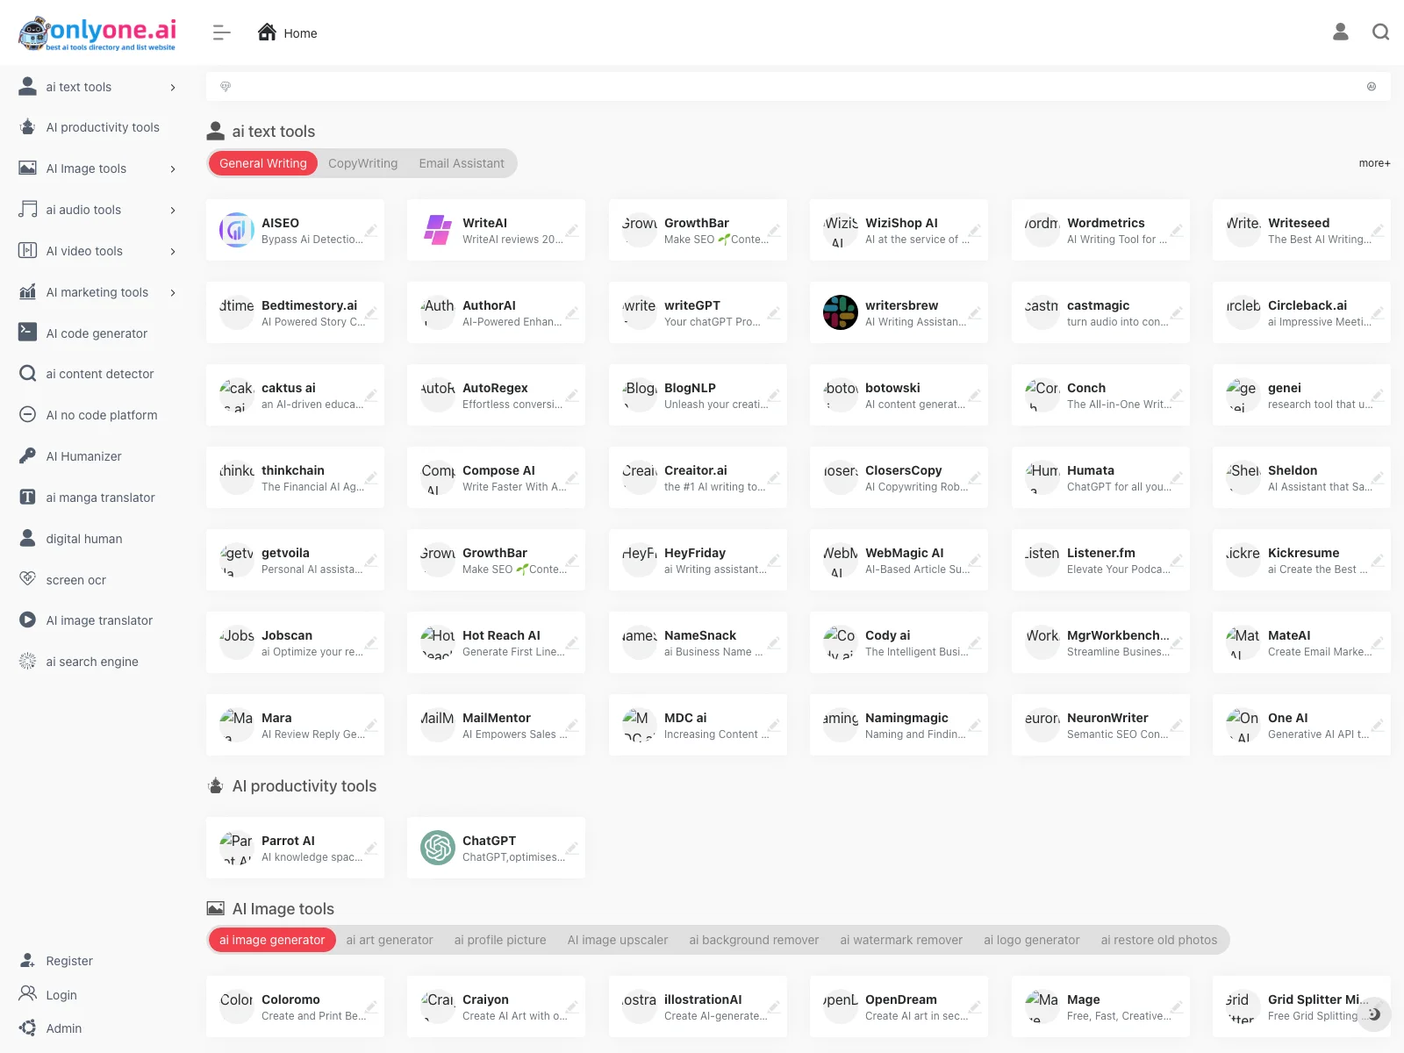Open the Compose AI card
Screen dimensions: 1404x1053
(x=496, y=477)
